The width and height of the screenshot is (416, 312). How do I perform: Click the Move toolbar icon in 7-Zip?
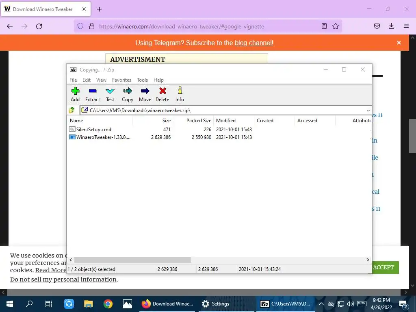pyautogui.click(x=145, y=94)
